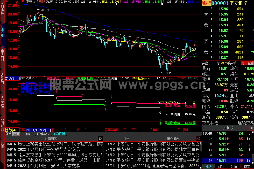Switch to 财务 tab
254x169 pixels.
coord(221,167)
